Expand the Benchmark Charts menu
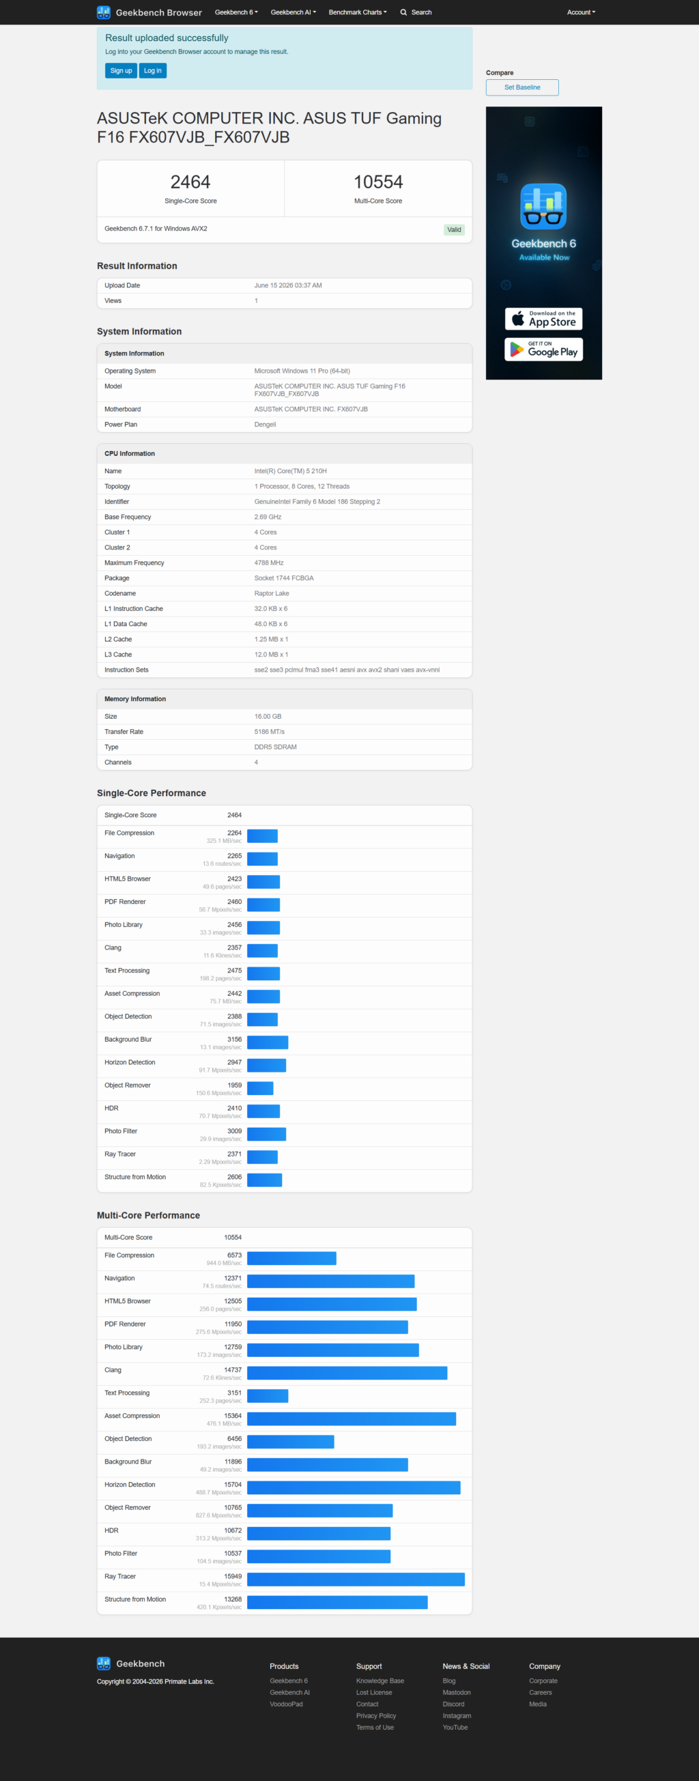This screenshot has width=699, height=1781. coord(358,12)
